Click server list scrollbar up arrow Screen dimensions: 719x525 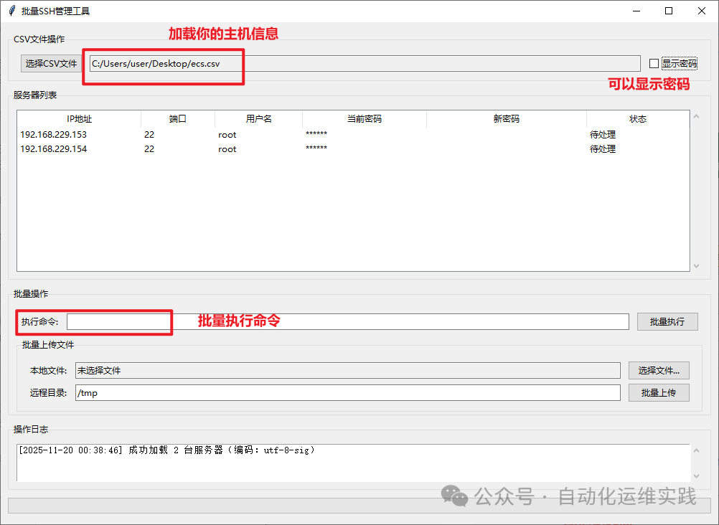click(696, 116)
